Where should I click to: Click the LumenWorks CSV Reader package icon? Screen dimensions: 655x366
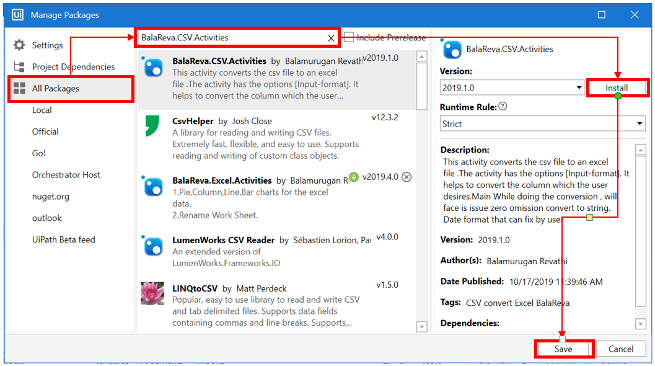click(x=153, y=246)
